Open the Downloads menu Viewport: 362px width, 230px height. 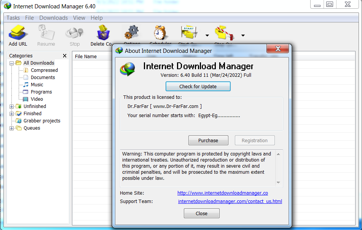coord(53,18)
